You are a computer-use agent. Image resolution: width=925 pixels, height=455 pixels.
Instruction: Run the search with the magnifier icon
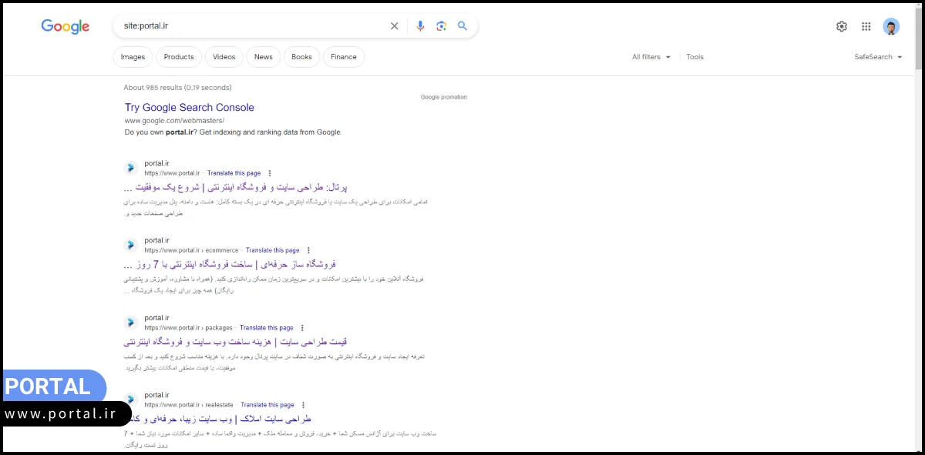point(462,25)
